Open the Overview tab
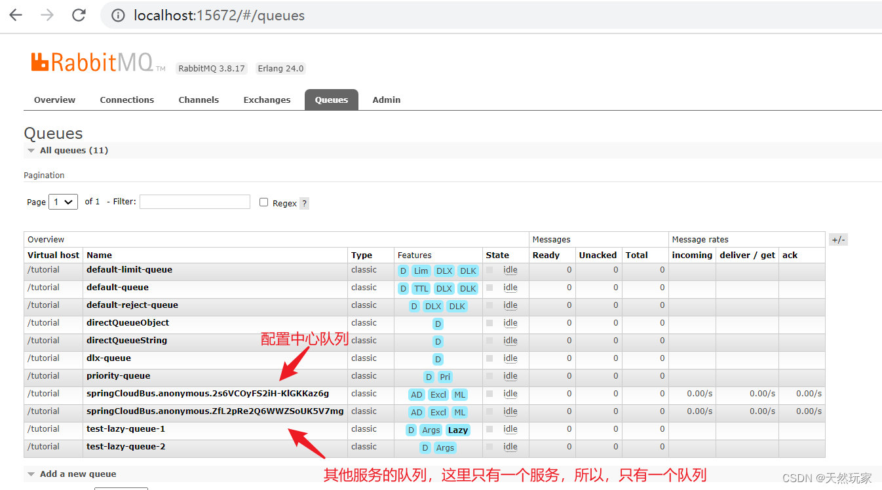The height and width of the screenshot is (490, 882). (x=54, y=100)
